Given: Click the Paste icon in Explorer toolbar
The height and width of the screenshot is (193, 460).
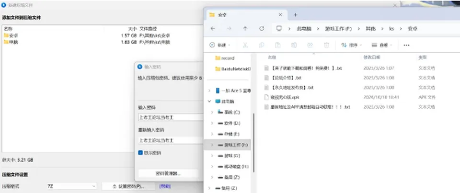Looking at the screenshot, I should point(277,45).
